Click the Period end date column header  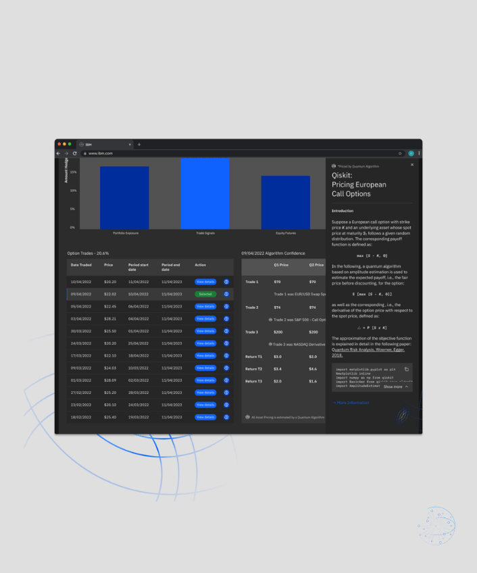point(171,267)
